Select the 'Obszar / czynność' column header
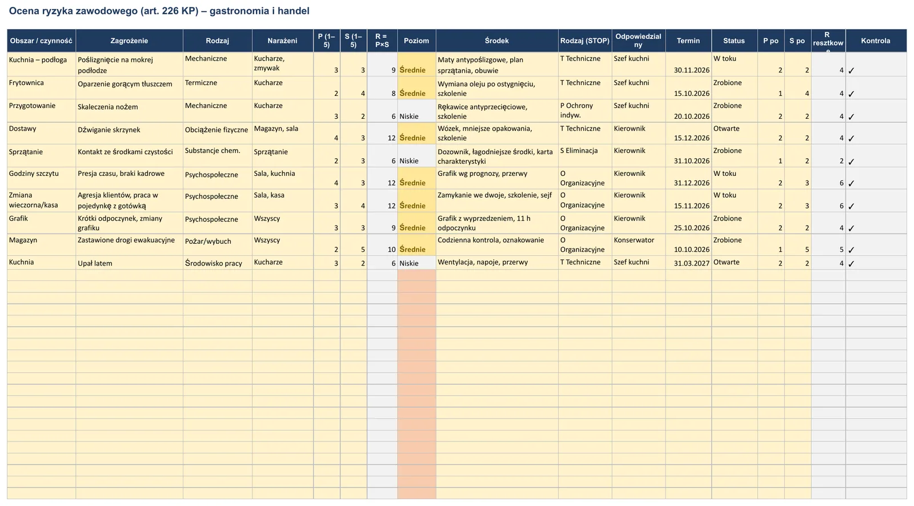Image resolution: width=914 pixels, height=506 pixels. [41, 41]
